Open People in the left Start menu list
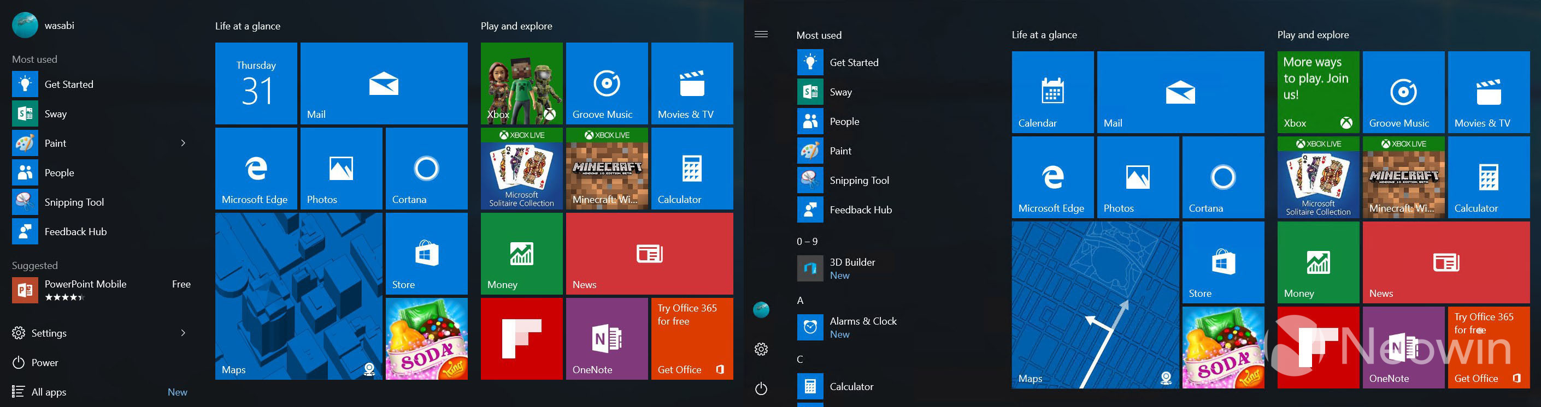Viewport: 1541px width, 407px height. tap(102, 173)
